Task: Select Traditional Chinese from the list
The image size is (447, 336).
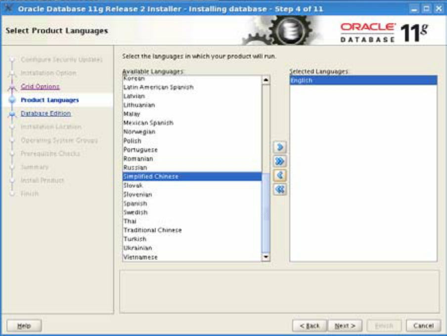Action: point(152,230)
